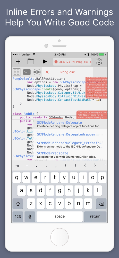The height and width of the screenshot is (258, 119).
Task: Close the Pong.csx tab with the red X
Action: [x=47, y=72]
